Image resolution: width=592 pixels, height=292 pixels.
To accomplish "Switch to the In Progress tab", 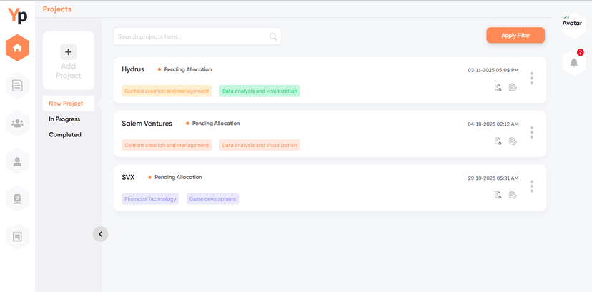I will 64,119.
